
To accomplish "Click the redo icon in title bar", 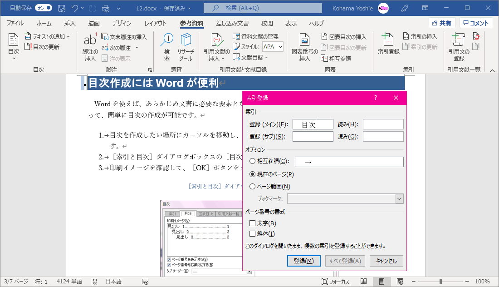I will pyautogui.click(x=93, y=8).
